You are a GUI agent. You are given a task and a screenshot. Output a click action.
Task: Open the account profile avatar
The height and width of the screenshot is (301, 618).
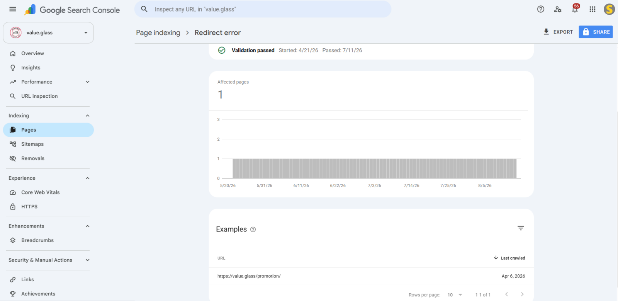click(609, 9)
